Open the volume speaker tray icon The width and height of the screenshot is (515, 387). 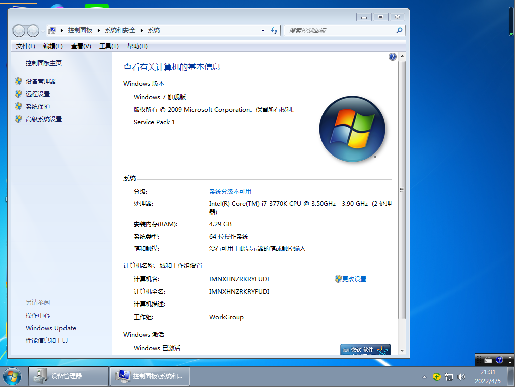coord(461,377)
